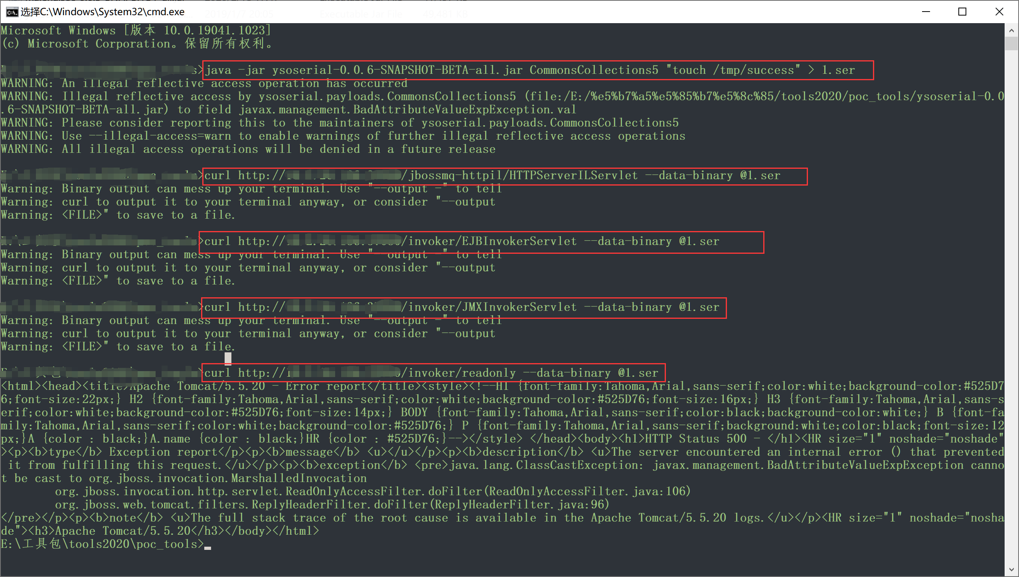The width and height of the screenshot is (1019, 577).
Task: Click the vertical scrollbar thumb
Action: [1011, 43]
